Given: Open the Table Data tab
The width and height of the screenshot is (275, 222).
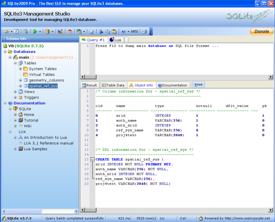Looking at the screenshot, I should click(113, 85).
